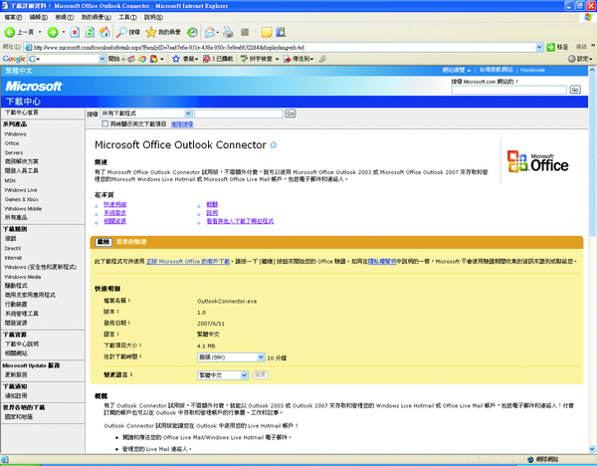Click the Office sidebar link

point(12,143)
